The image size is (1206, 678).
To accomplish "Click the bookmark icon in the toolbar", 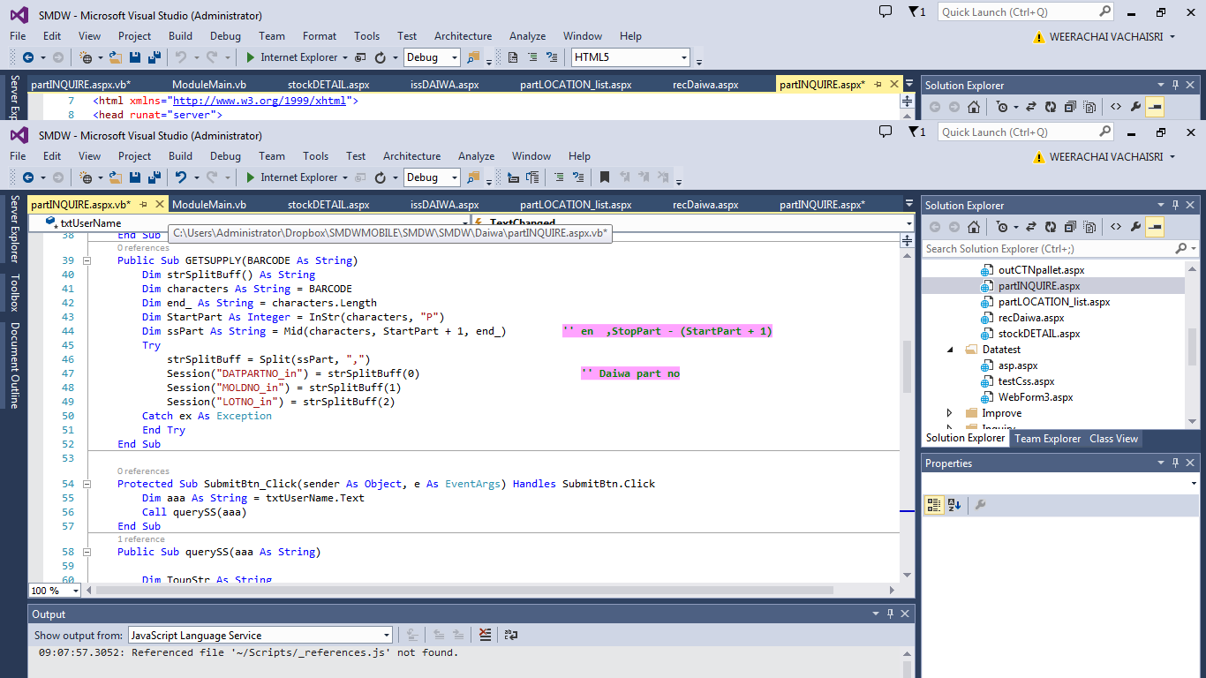I will point(605,177).
